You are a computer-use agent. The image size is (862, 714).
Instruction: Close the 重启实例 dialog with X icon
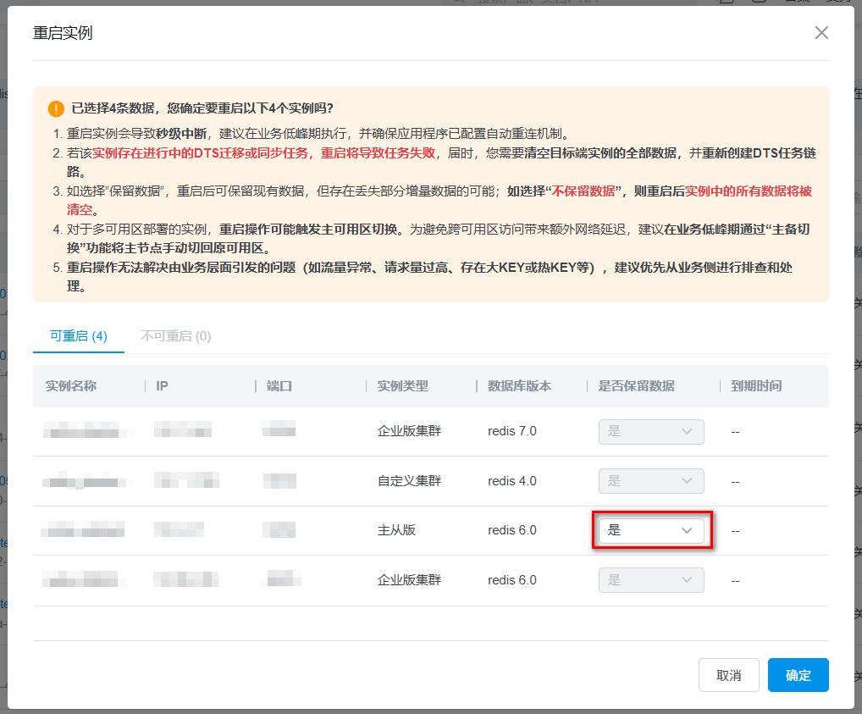tap(821, 33)
